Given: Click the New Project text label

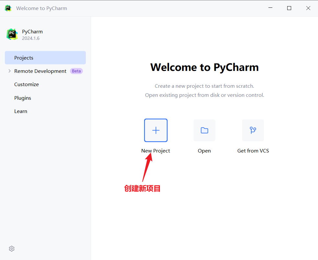Looking at the screenshot, I should click(x=155, y=151).
